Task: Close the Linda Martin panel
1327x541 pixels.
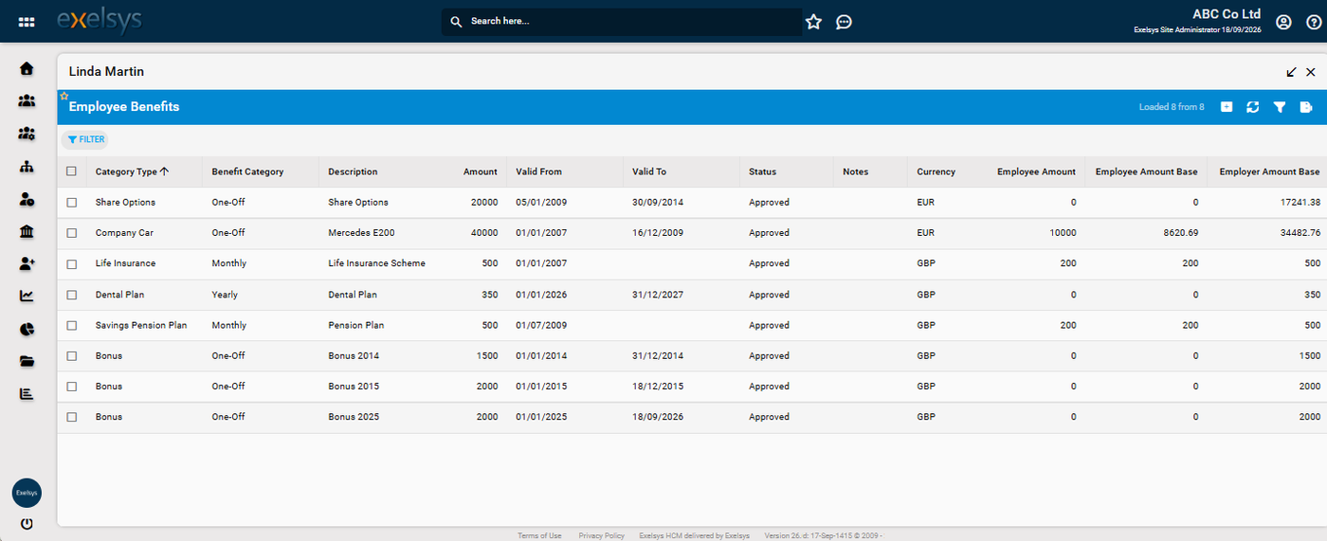Action: point(1311,72)
